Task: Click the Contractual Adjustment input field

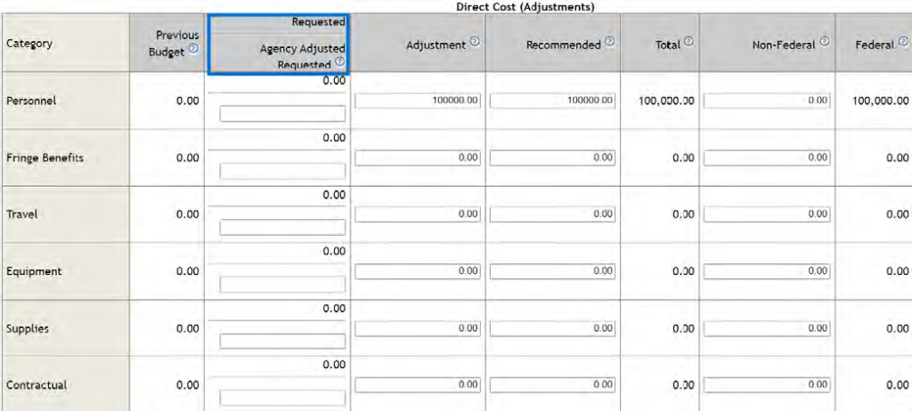Action: (419, 385)
